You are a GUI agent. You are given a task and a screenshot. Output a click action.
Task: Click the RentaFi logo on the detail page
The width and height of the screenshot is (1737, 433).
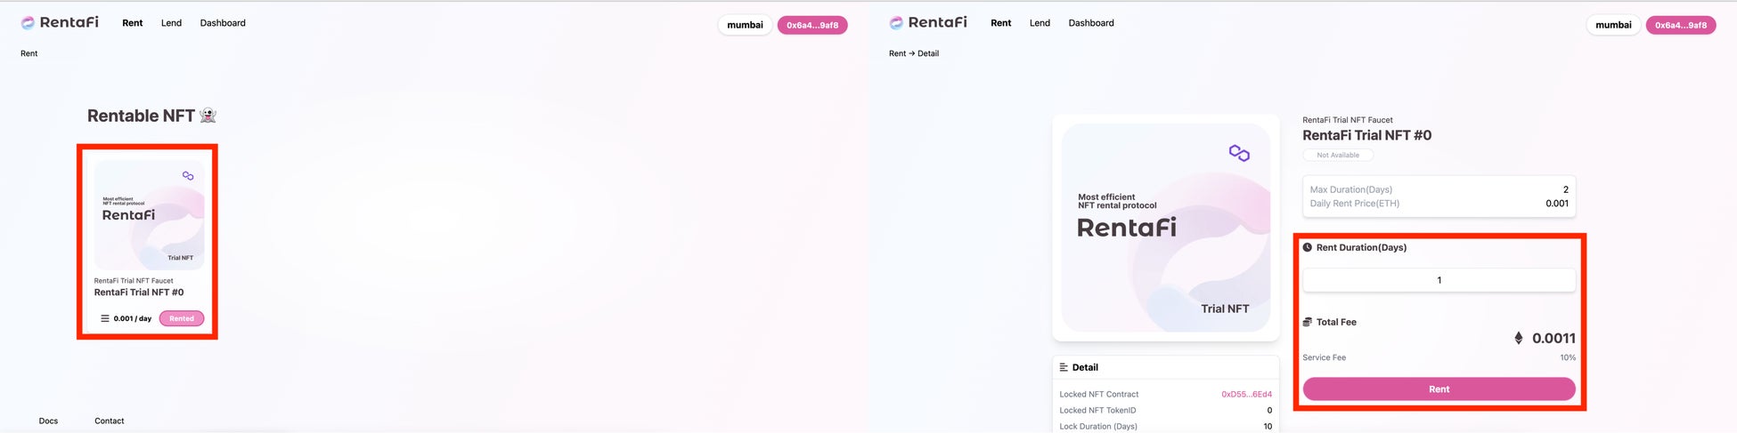tap(928, 22)
